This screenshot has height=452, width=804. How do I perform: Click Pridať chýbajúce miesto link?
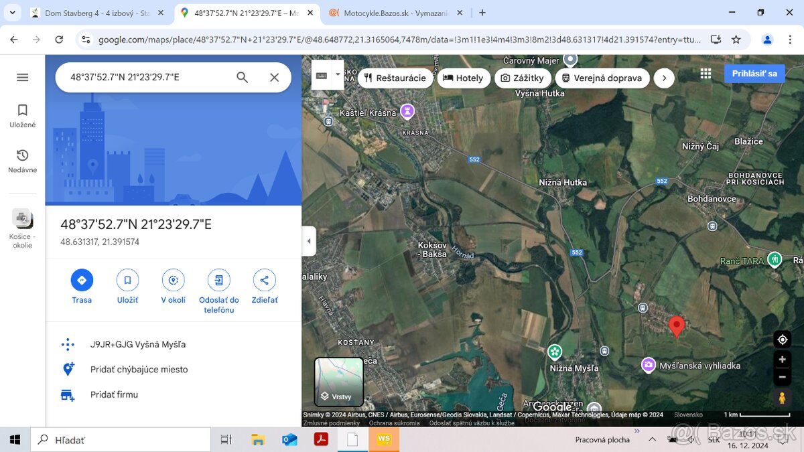pos(139,370)
